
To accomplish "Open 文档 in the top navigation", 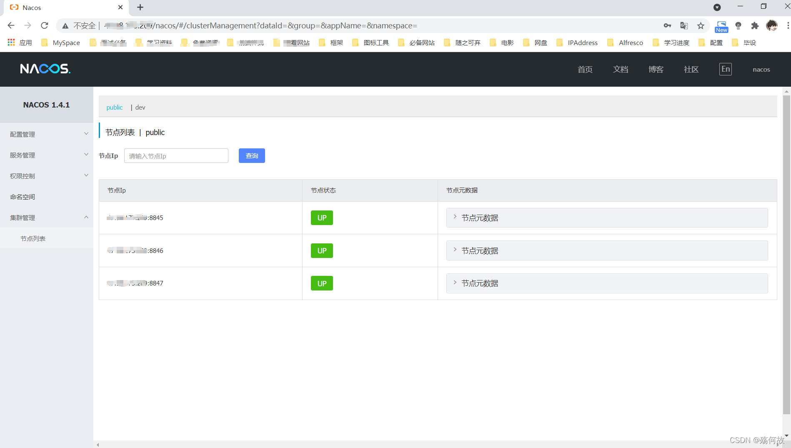I will point(621,69).
